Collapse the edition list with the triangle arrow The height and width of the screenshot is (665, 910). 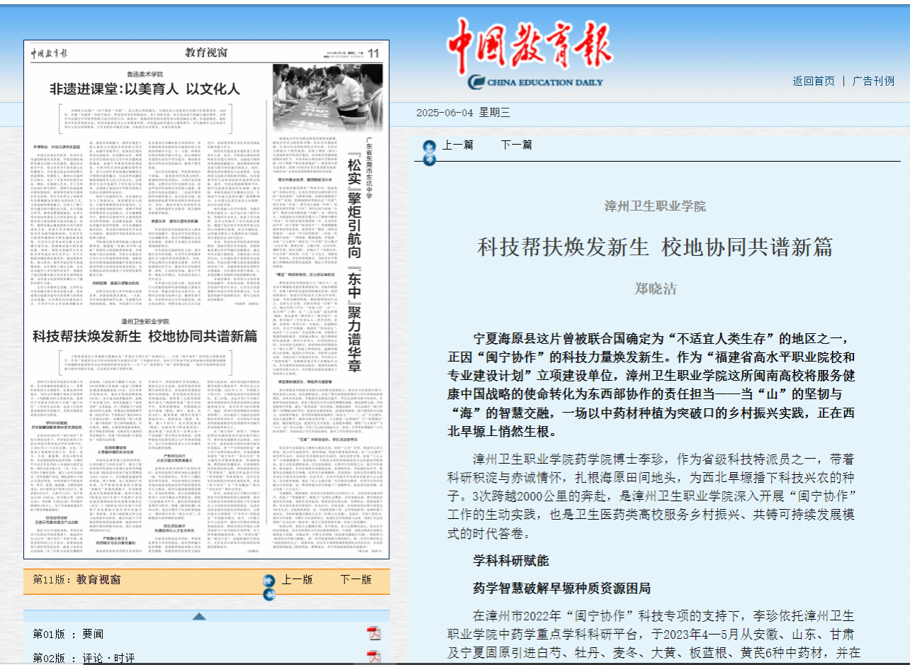(199, 616)
